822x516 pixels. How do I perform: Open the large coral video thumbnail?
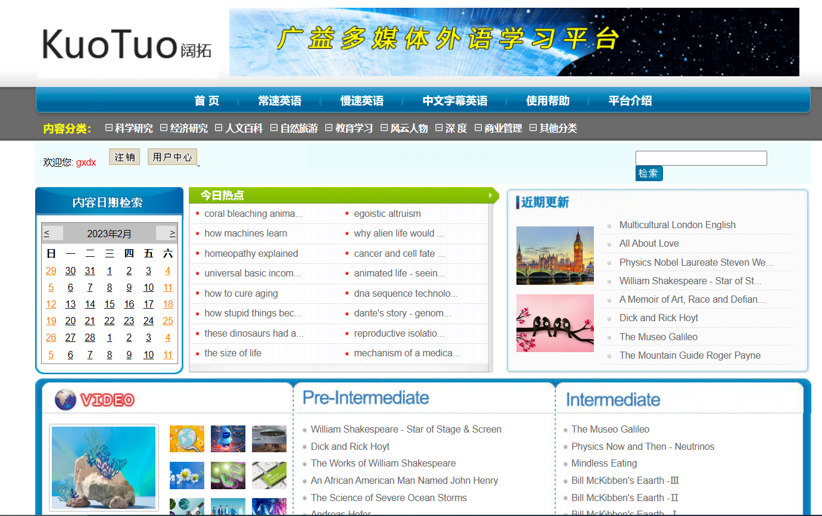(104, 468)
